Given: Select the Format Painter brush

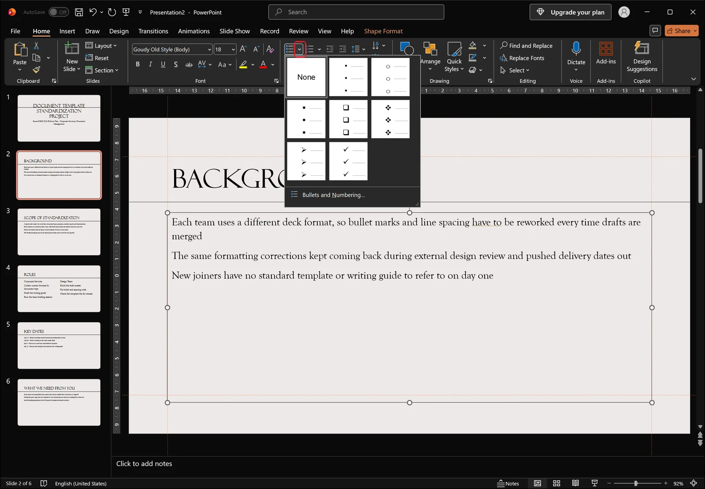Looking at the screenshot, I should [x=37, y=70].
